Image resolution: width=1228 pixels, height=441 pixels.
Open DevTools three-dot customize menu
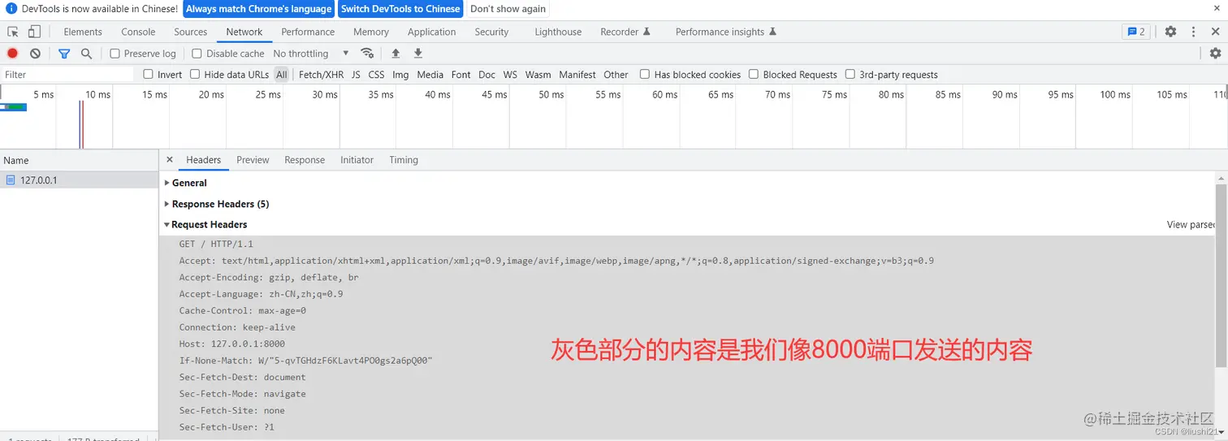point(1193,32)
